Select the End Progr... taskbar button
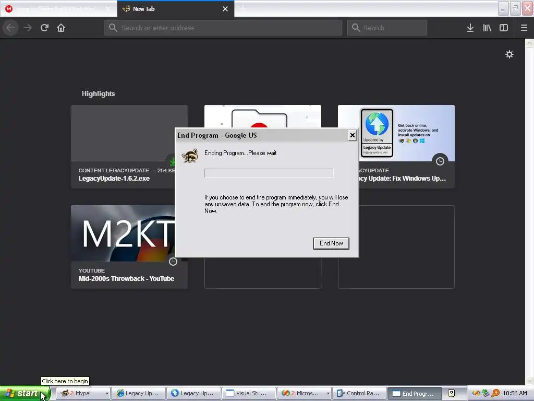 415,394
